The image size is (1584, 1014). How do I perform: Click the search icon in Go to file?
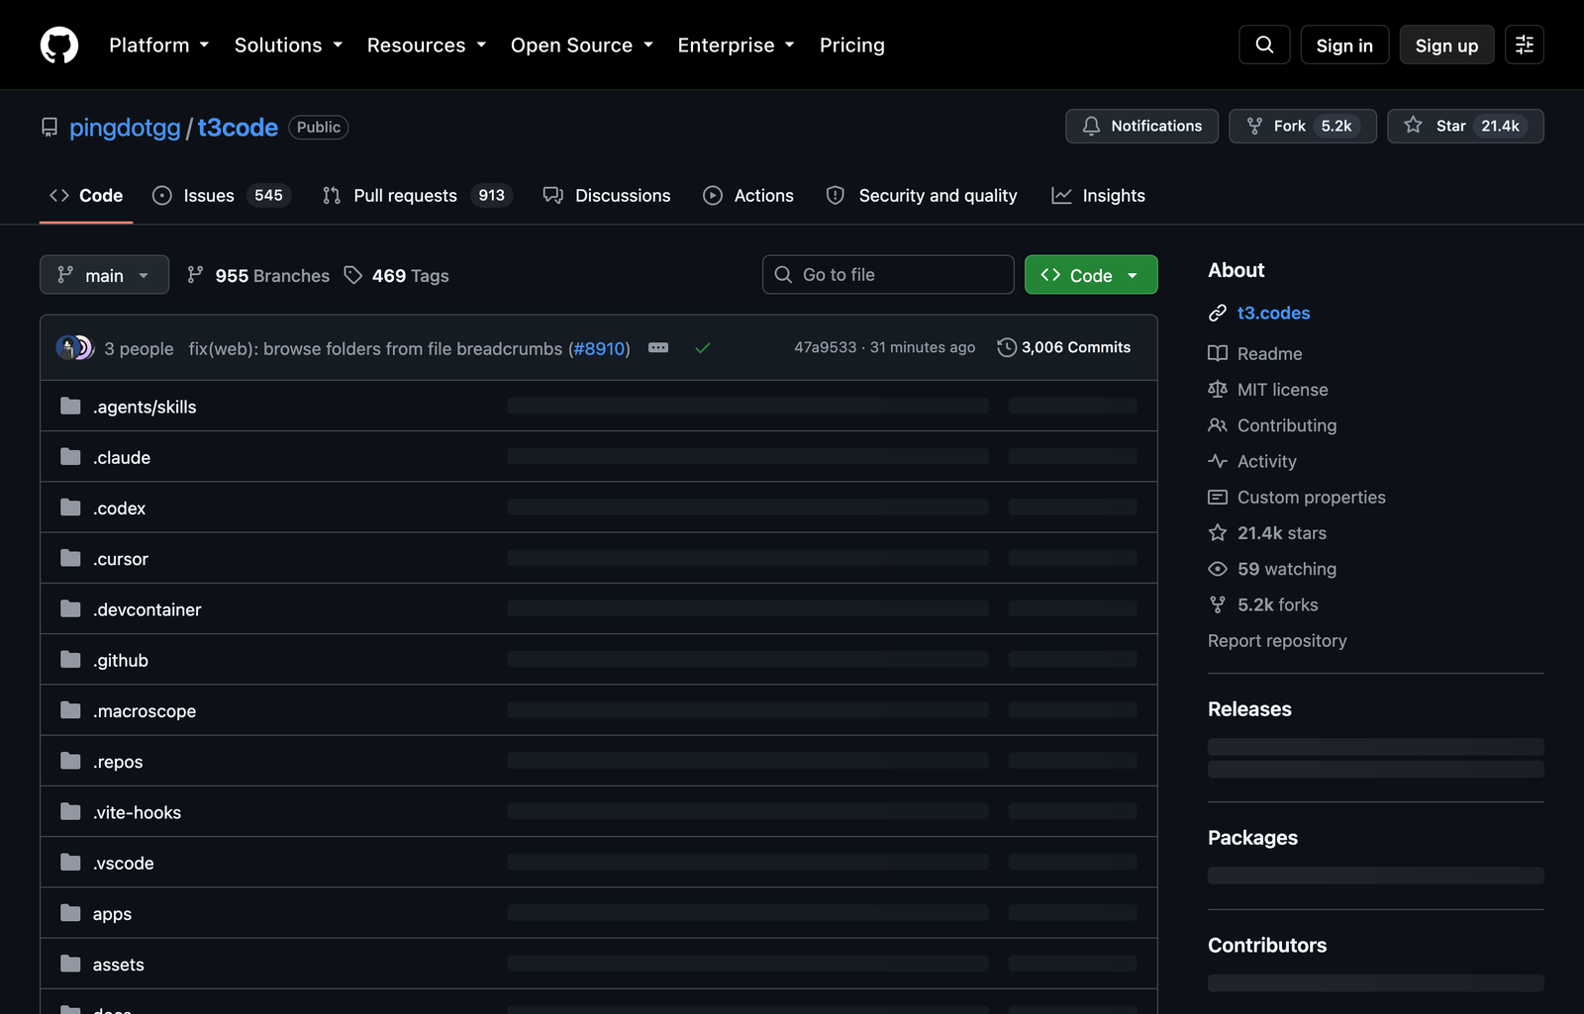tap(783, 275)
